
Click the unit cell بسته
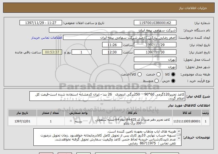78,122
